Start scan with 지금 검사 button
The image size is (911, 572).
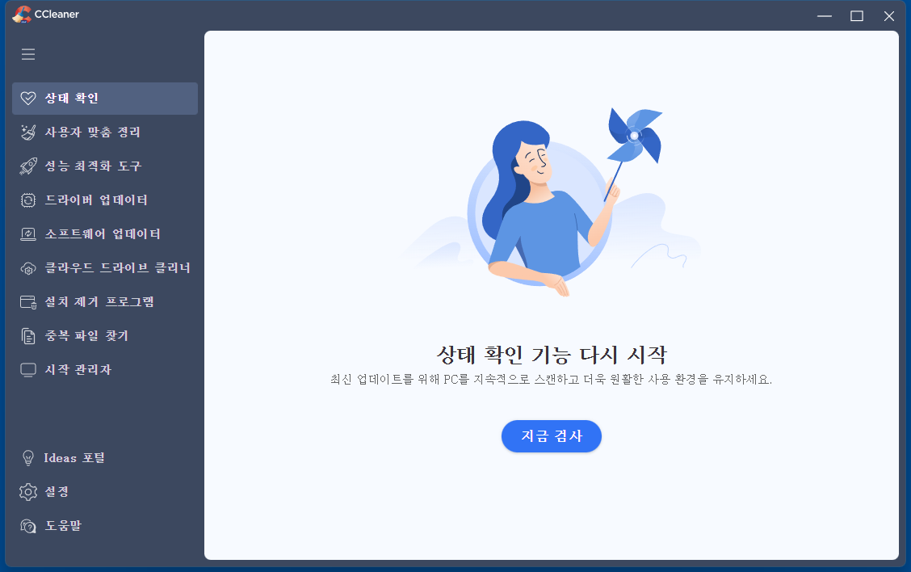[552, 436]
